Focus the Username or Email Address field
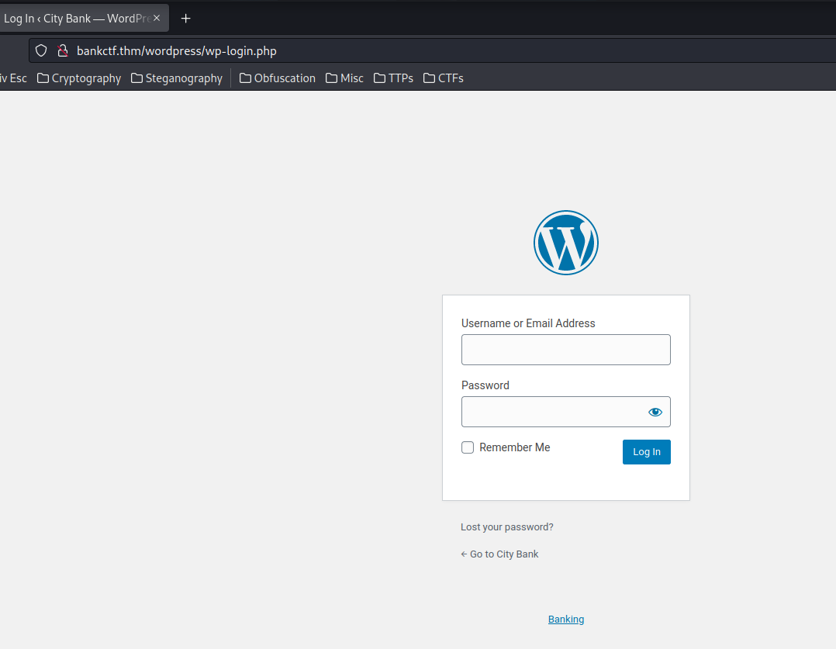The image size is (836, 649). (x=565, y=350)
